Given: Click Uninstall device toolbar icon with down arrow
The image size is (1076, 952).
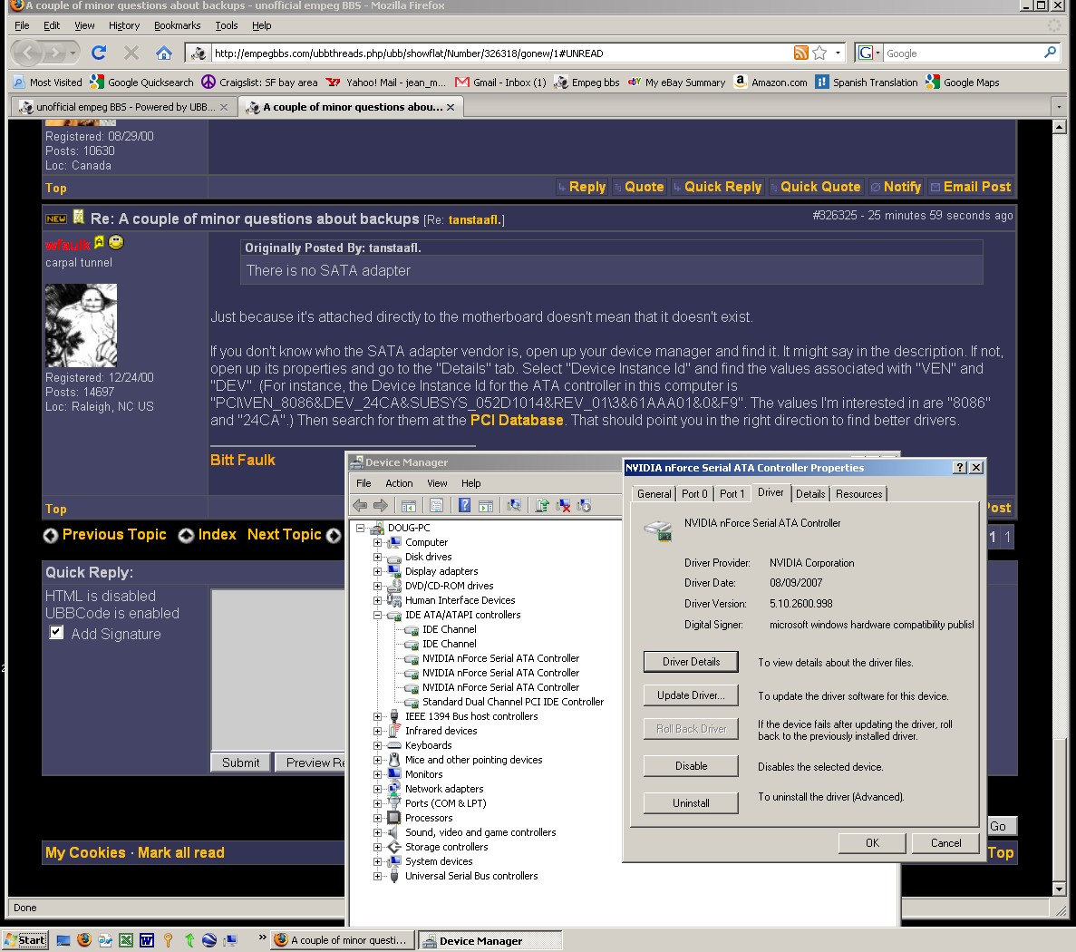Looking at the screenshot, I should click(x=584, y=506).
